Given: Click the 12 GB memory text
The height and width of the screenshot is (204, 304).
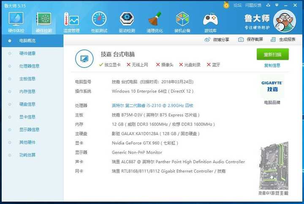Looking at the screenshot, I should tap(163, 124).
